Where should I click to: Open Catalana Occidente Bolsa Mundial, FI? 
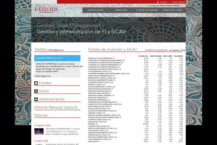[106, 63]
